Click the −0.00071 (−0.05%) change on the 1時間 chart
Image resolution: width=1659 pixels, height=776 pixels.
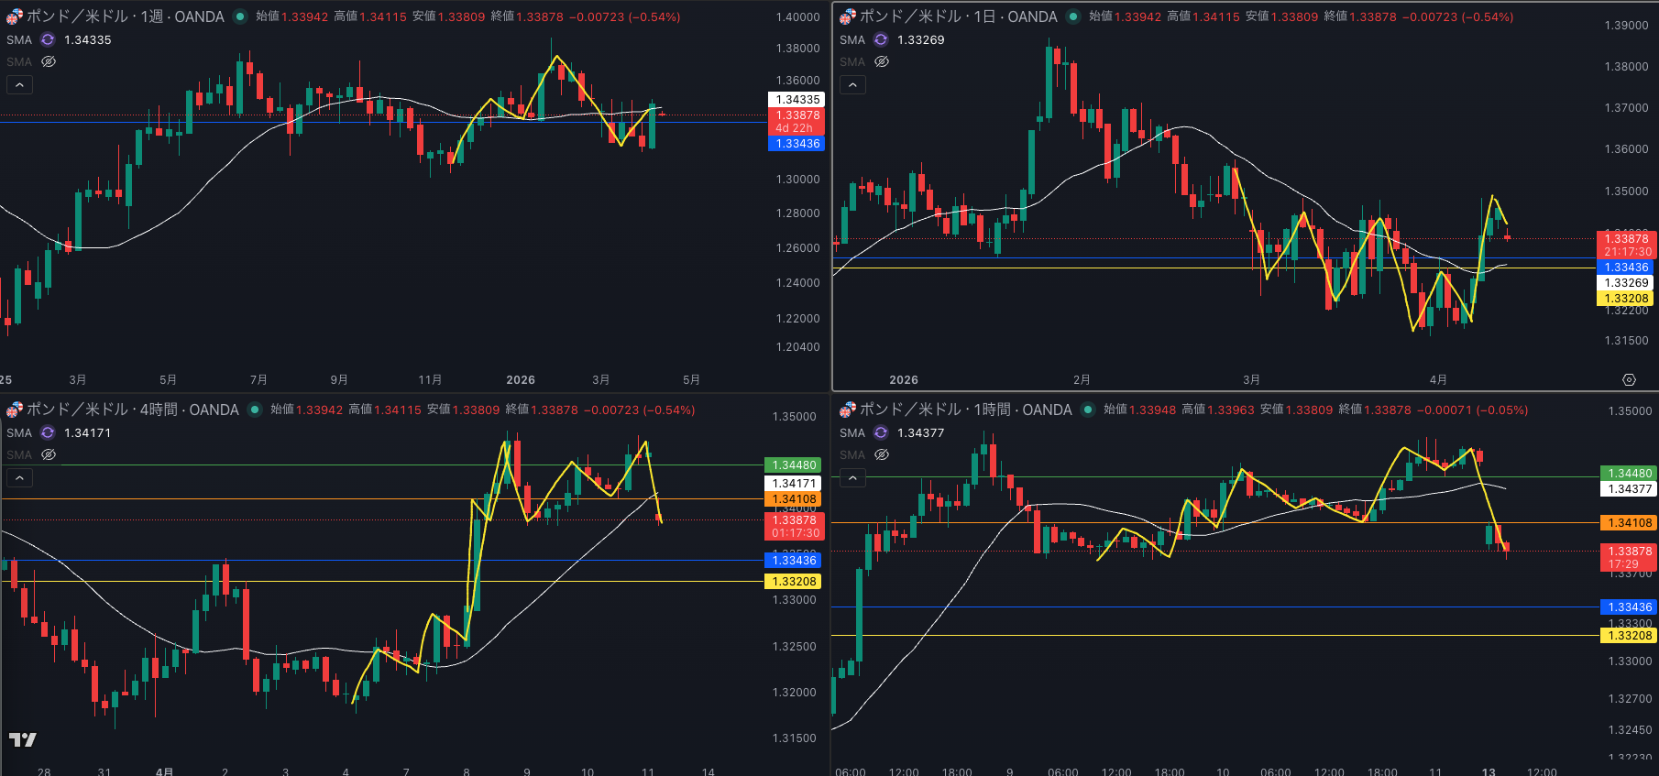(1473, 410)
